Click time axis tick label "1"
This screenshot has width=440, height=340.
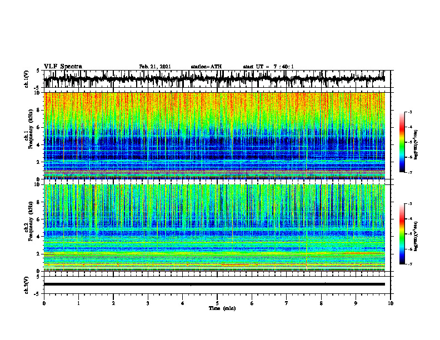pyautogui.click(x=78, y=303)
